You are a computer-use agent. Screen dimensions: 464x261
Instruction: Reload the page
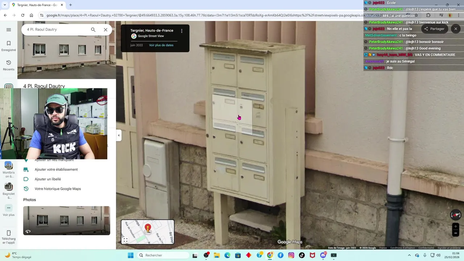[22, 15]
